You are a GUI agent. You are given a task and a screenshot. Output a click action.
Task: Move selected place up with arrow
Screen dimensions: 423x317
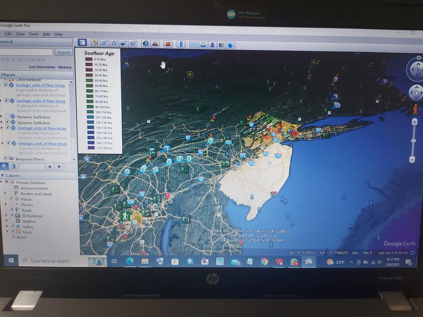(x=50, y=167)
